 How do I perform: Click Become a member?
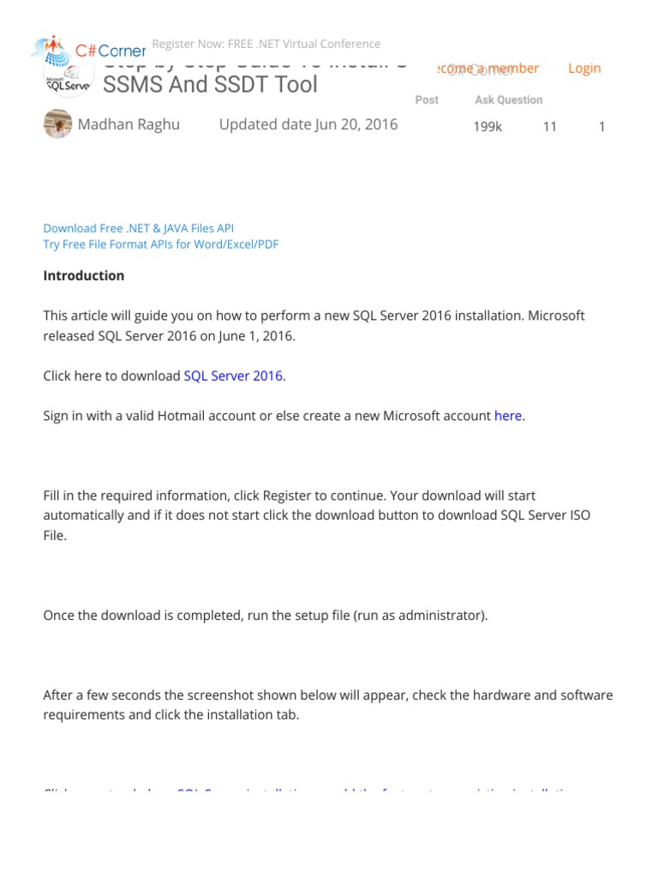(488, 69)
